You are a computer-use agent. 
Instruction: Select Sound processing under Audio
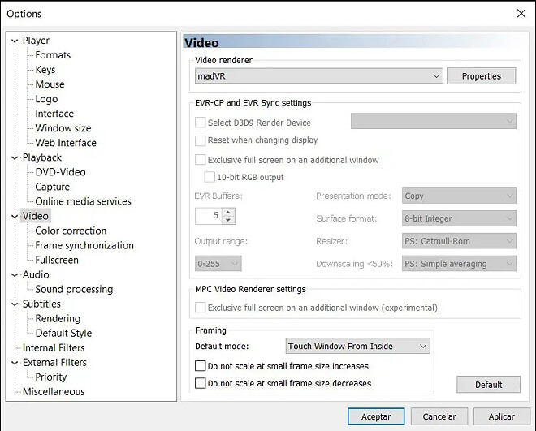pyautogui.click(x=74, y=289)
